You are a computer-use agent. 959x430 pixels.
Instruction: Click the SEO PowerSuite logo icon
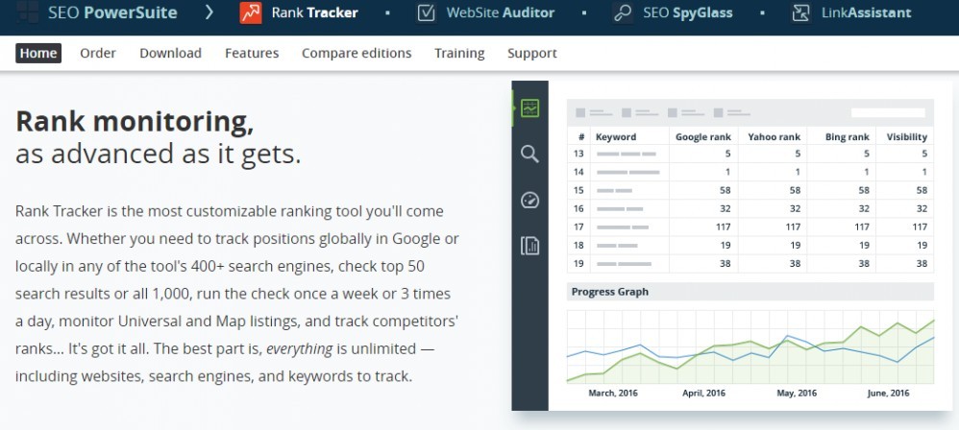tap(27, 12)
